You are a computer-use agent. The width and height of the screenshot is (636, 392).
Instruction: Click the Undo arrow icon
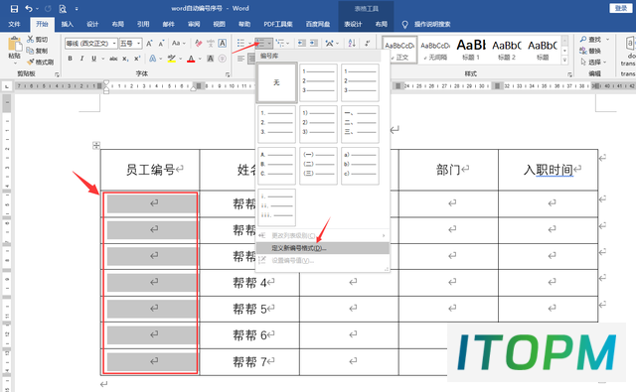(29, 9)
